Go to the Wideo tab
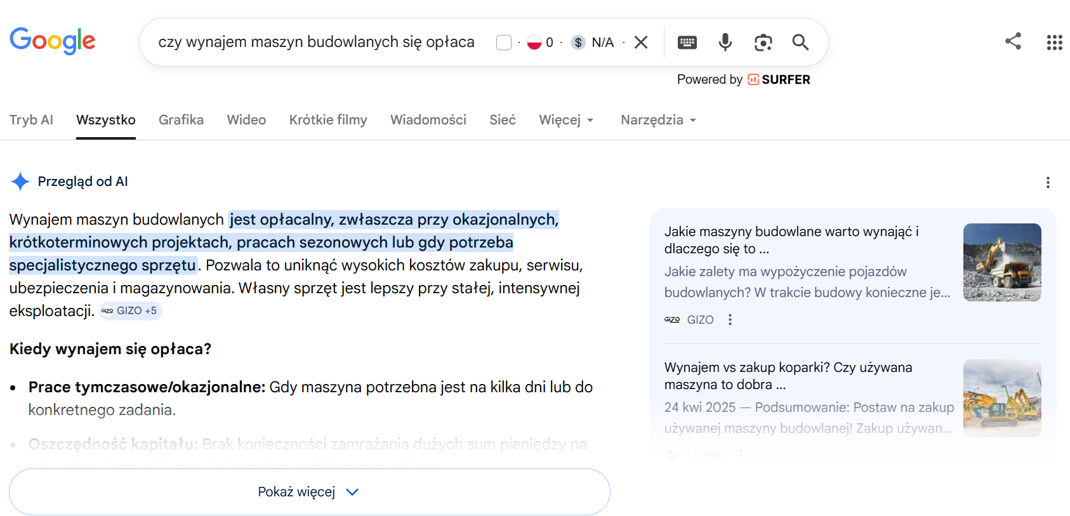Screen dimensions: 1070x516 click(247, 120)
